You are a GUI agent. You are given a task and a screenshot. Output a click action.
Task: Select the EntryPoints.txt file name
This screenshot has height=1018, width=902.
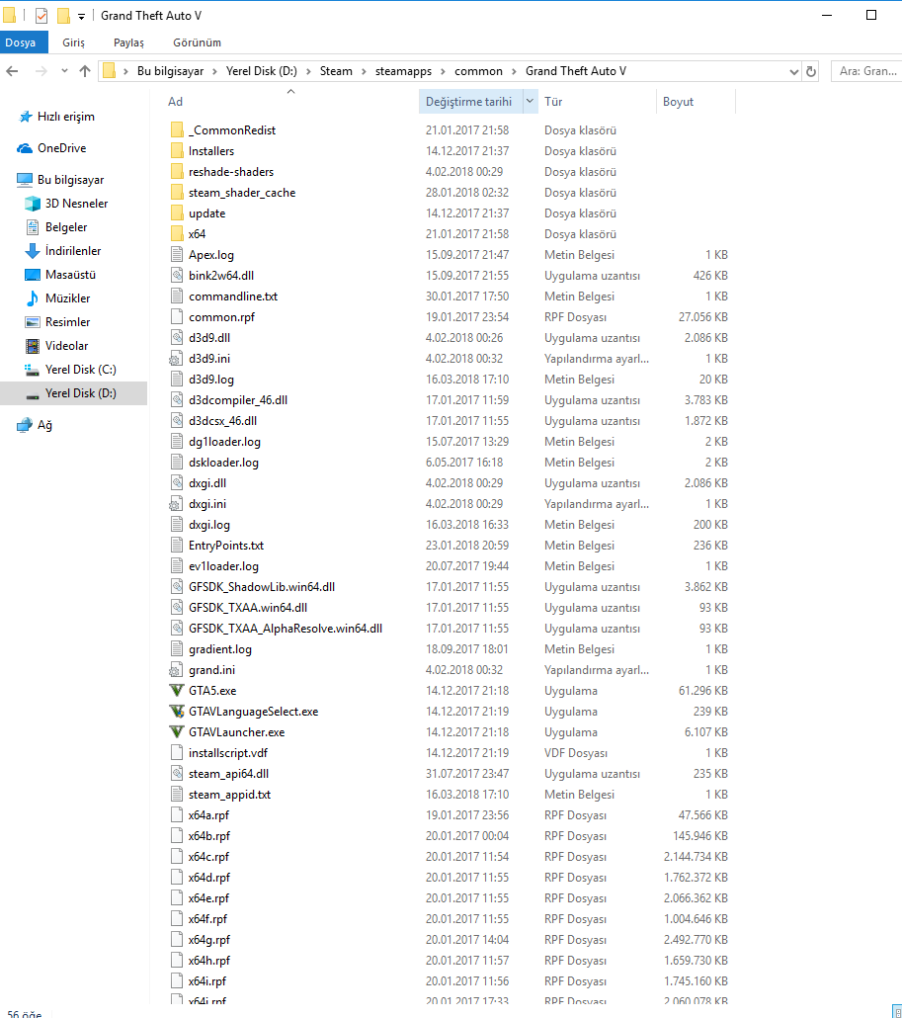click(x=226, y=546)
